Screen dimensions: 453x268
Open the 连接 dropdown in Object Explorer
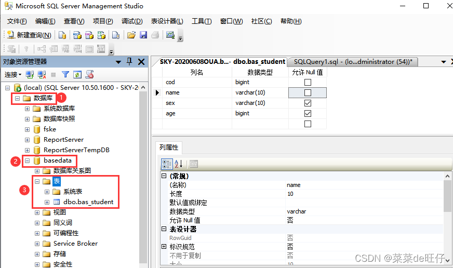click(x=13, y=75)
